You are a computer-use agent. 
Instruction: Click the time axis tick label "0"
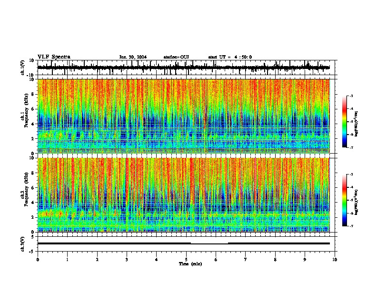pos(38,260)
